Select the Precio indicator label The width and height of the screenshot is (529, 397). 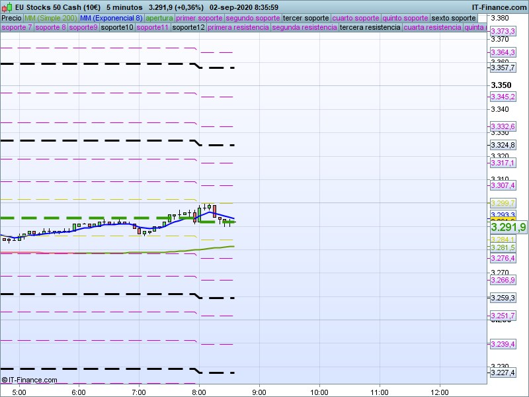coord(11,19)
